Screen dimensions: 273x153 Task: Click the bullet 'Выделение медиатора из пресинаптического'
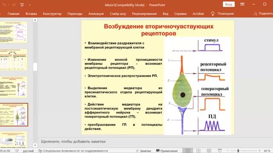pyautogui.click(x=123, y=92)
